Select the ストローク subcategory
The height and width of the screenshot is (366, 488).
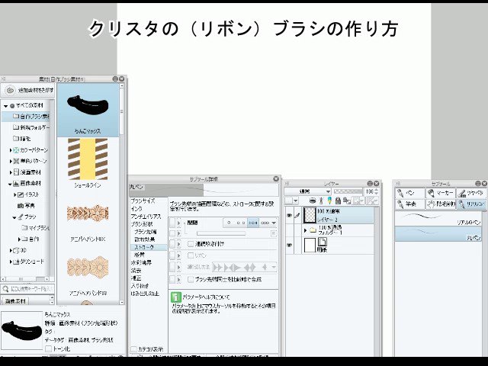[149, 247]
